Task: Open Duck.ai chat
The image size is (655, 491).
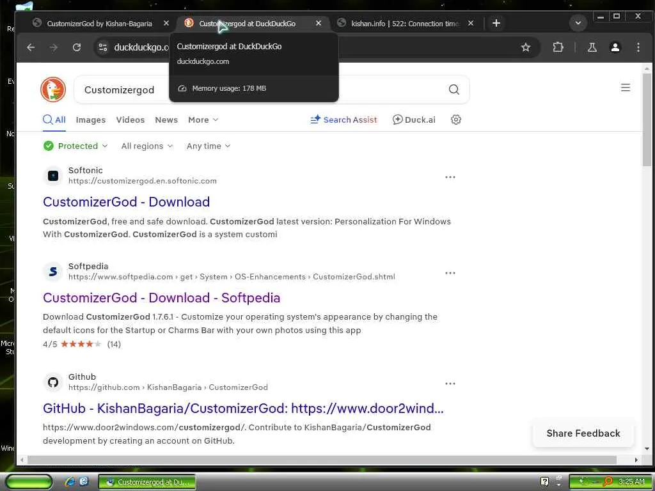Action: pos(414,120)
